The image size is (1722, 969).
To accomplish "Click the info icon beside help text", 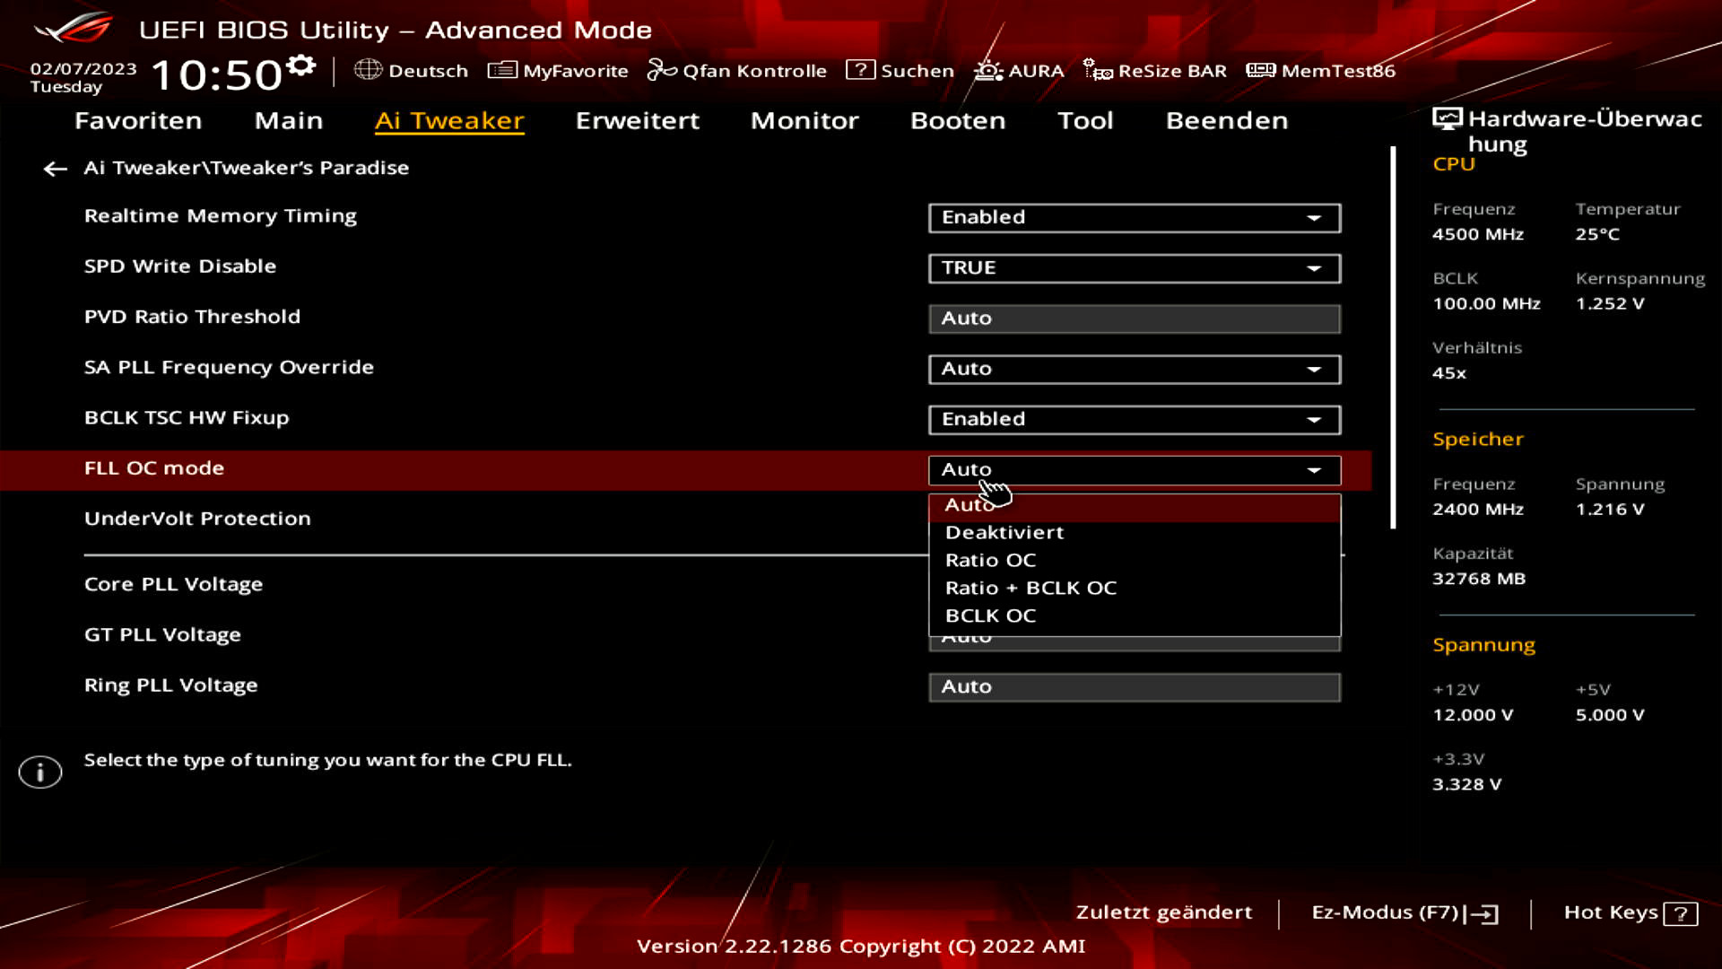I will click(40, 772).
